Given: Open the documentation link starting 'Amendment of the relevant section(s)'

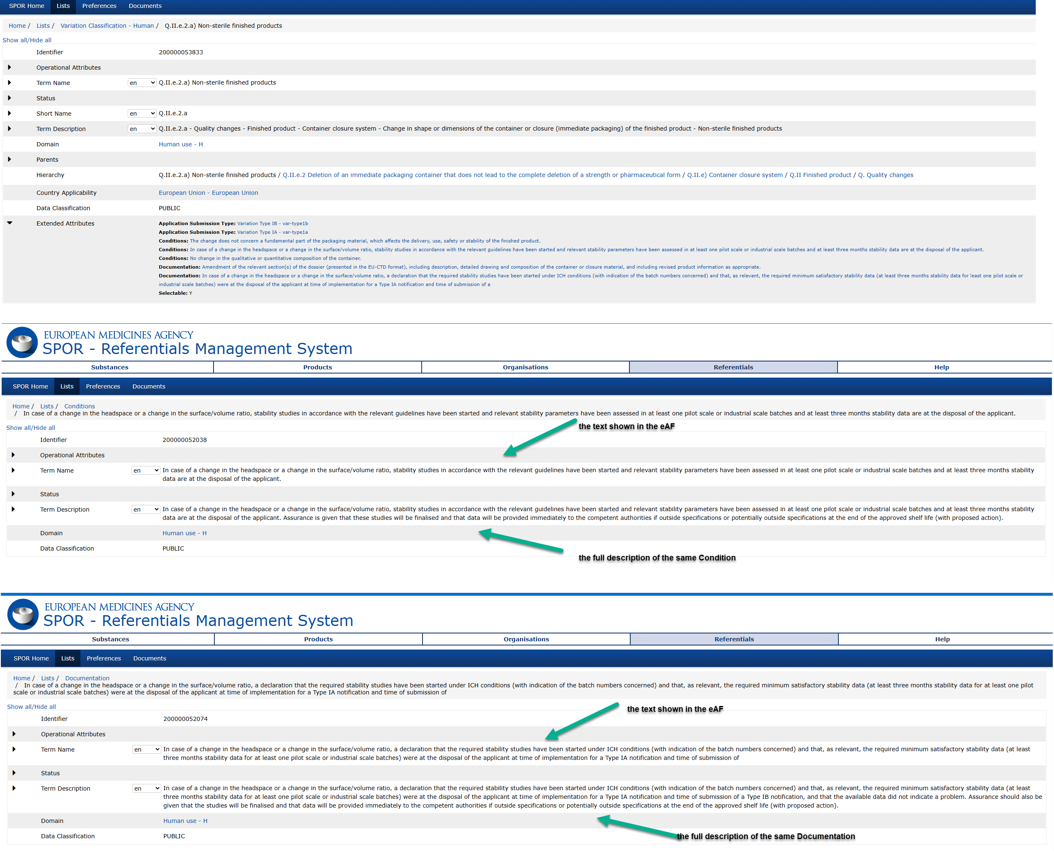Looking at the screenshot, I should click(x=481, y=267).
